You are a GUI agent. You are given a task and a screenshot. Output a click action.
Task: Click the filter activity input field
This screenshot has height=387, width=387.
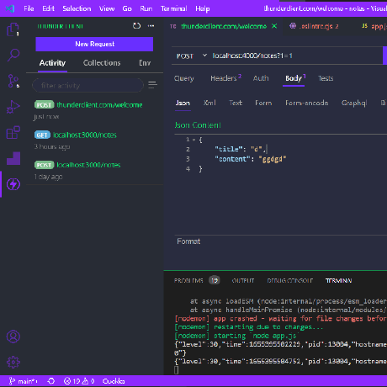click(87, 85)
